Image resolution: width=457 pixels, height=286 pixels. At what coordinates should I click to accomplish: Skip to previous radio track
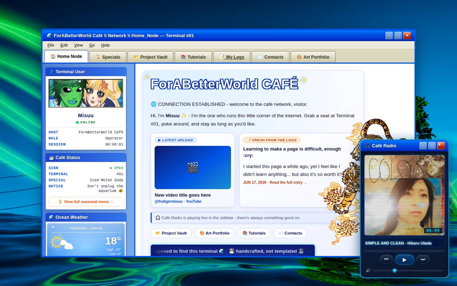[386, 259]
